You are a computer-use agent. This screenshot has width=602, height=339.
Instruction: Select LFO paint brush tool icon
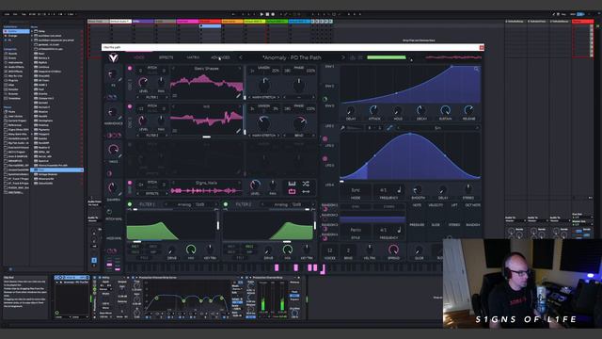coord(342,128)
